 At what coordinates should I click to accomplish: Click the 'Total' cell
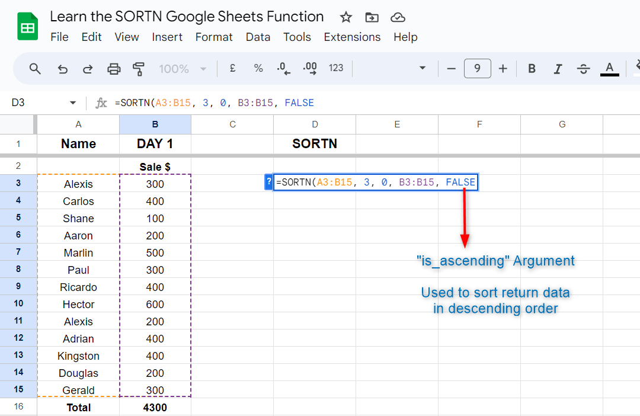coord(78,408)
